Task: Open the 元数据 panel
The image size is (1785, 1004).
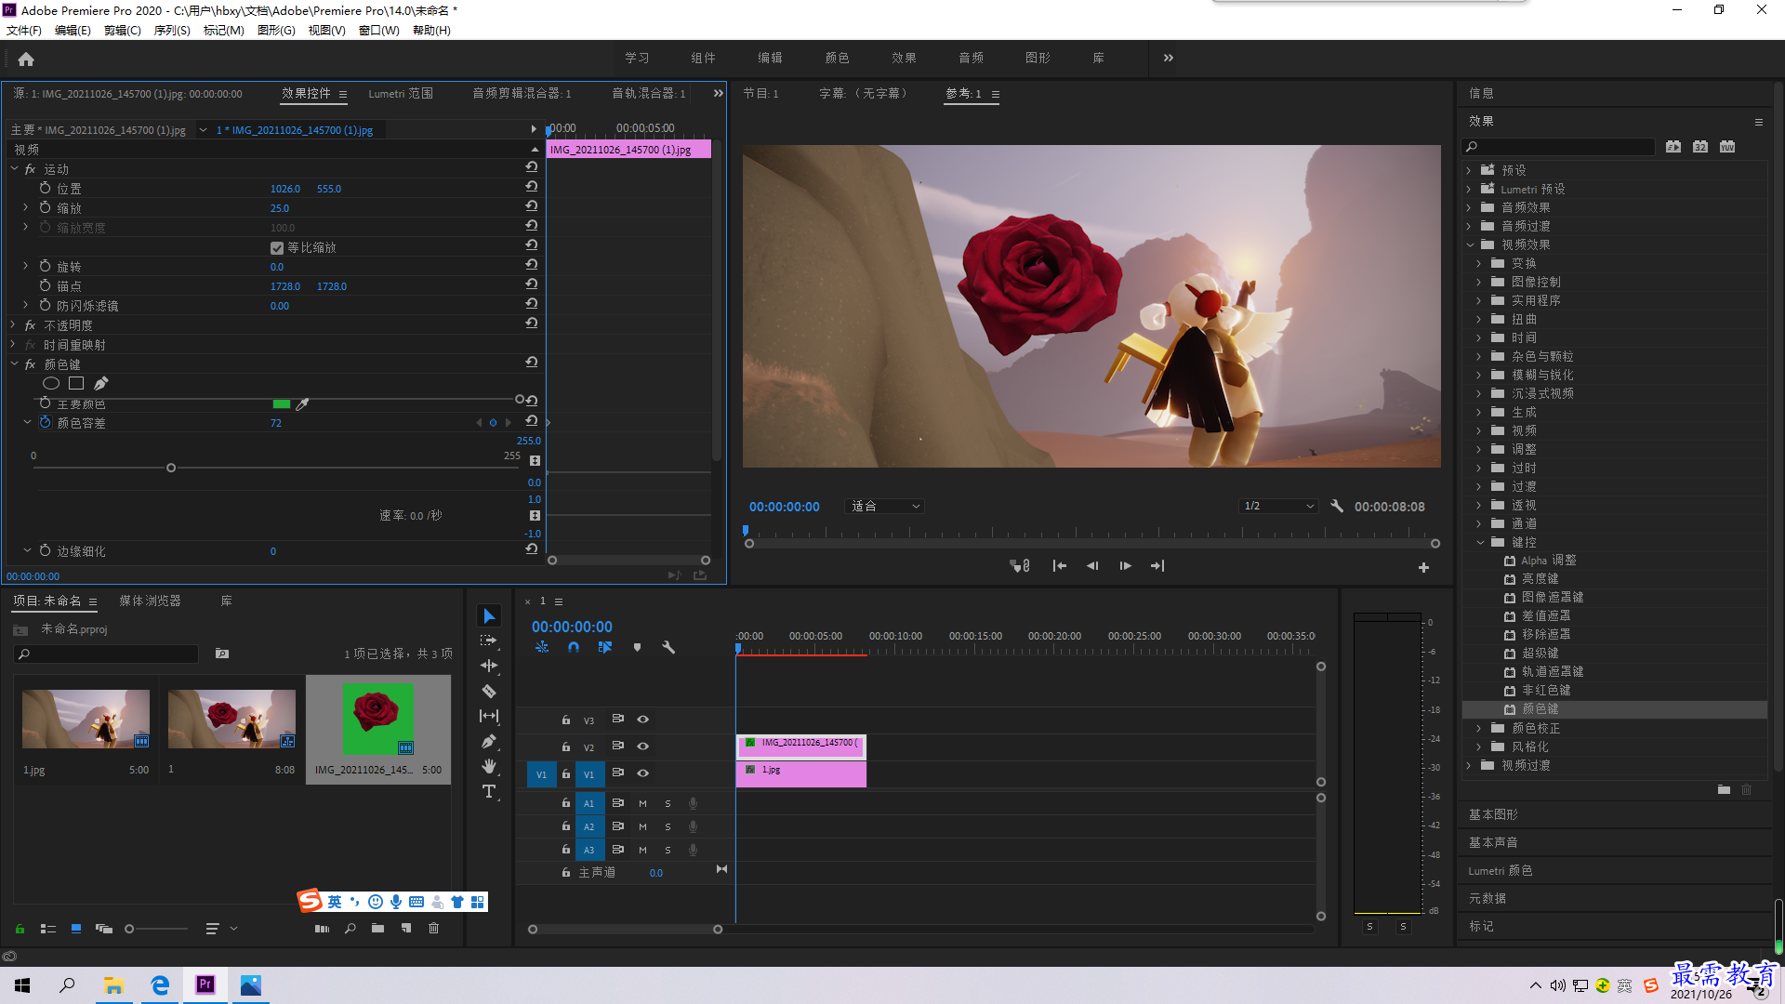Action: point(1487,898)
